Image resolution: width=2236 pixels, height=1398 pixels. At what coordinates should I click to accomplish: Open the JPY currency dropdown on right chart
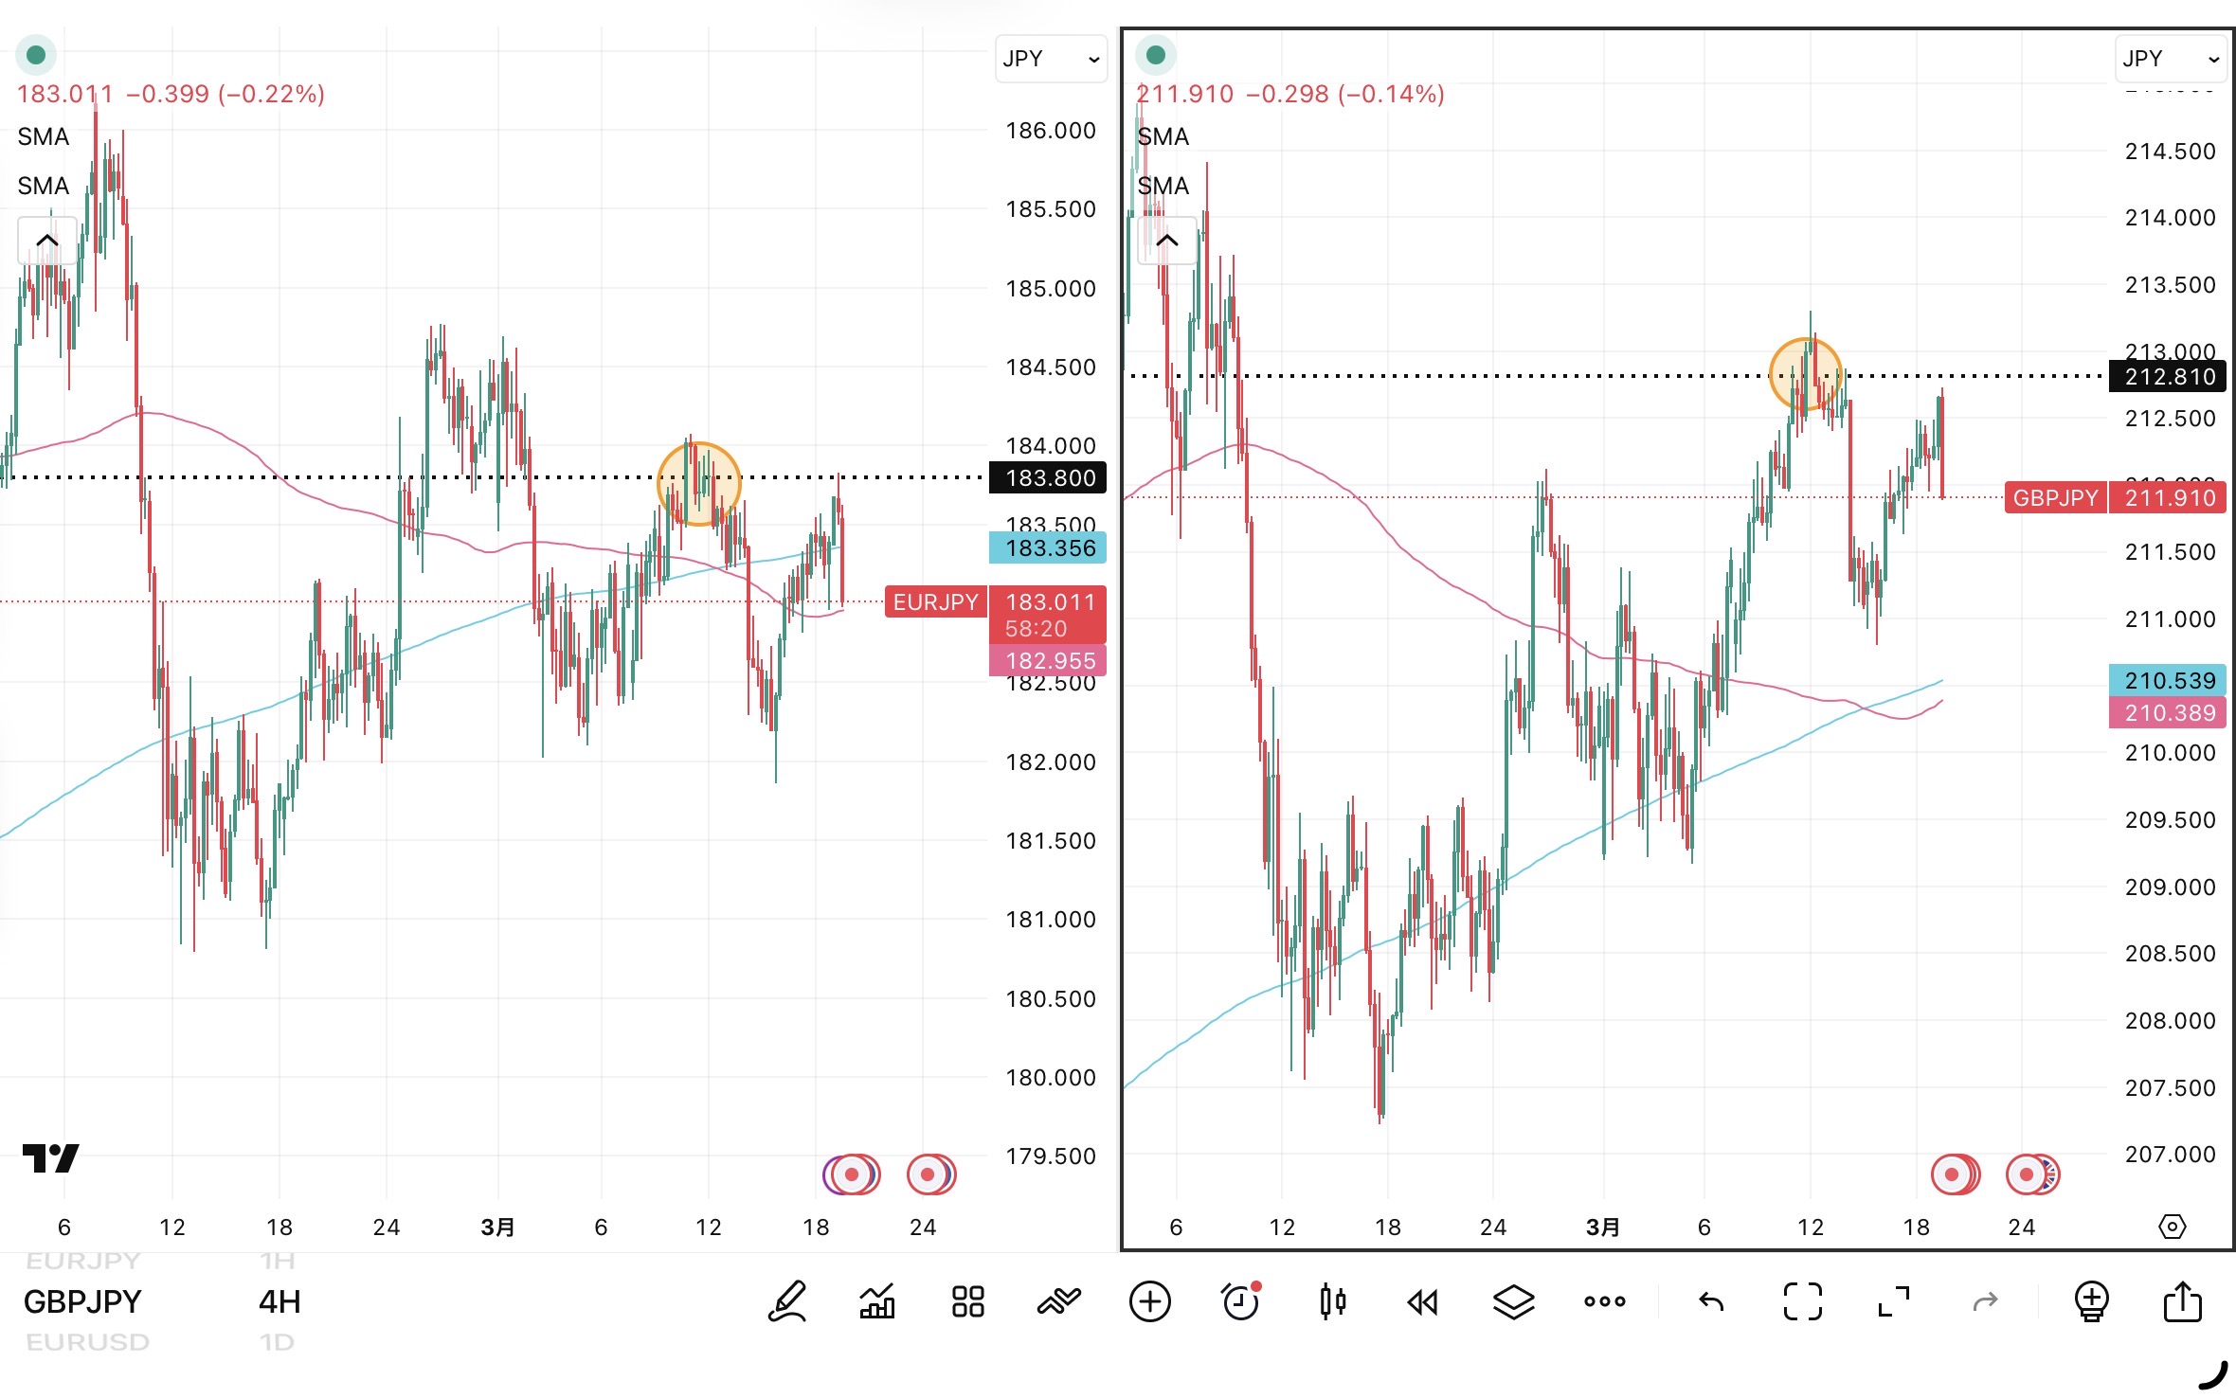(2170, 59)
